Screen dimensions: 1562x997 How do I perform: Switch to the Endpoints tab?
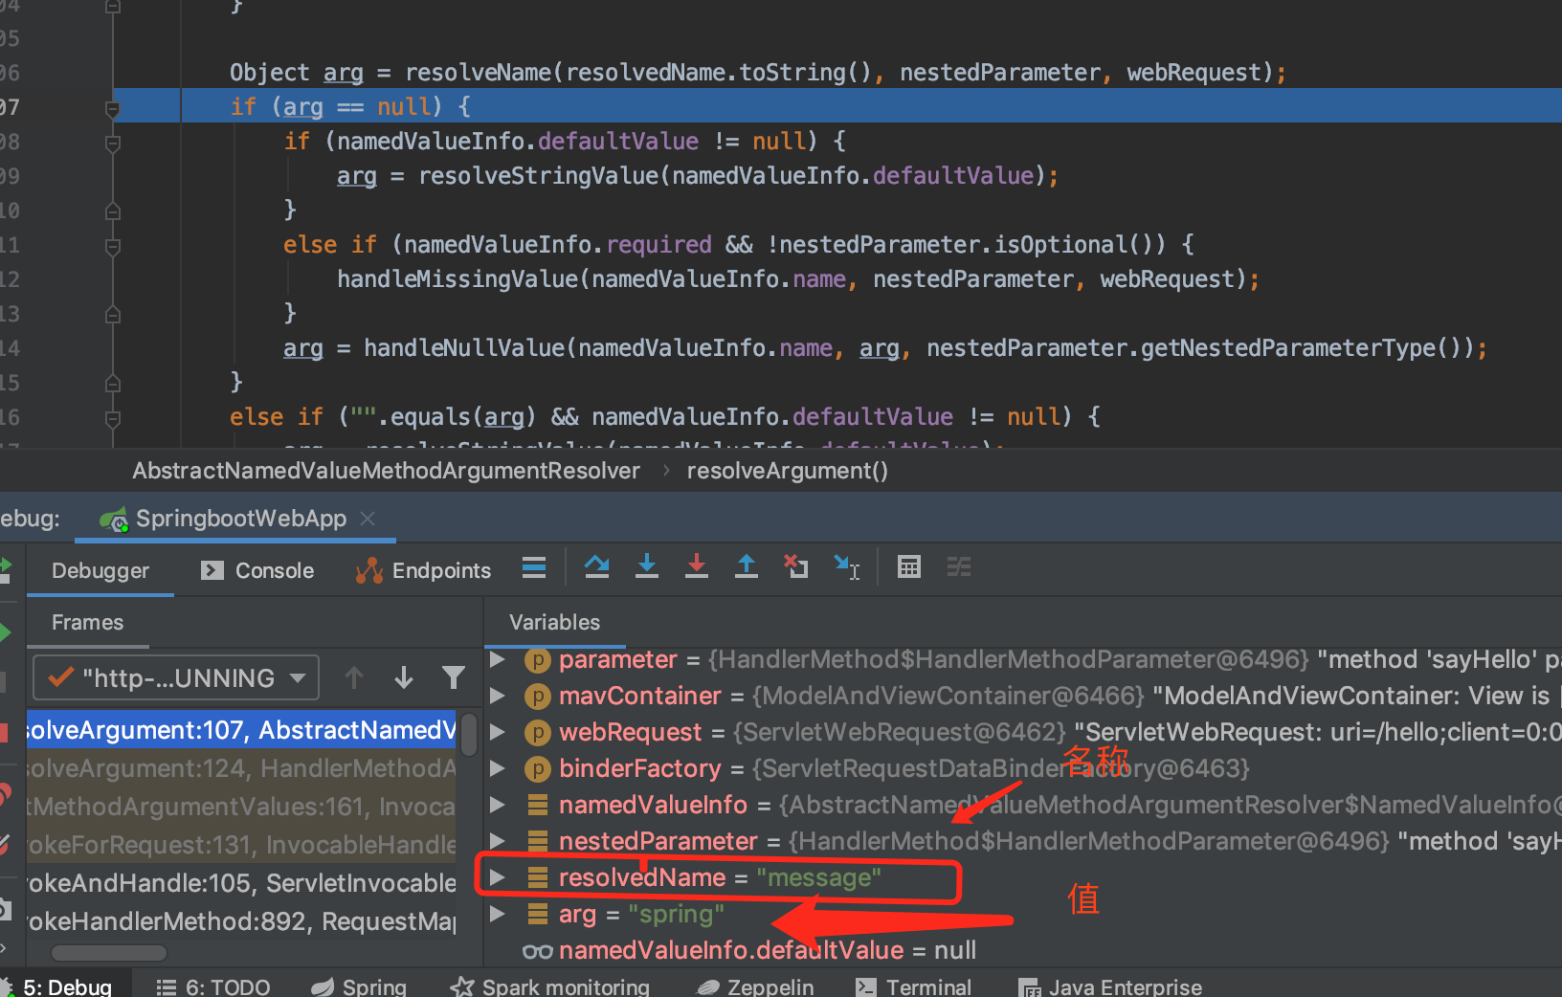coord(423,570)
